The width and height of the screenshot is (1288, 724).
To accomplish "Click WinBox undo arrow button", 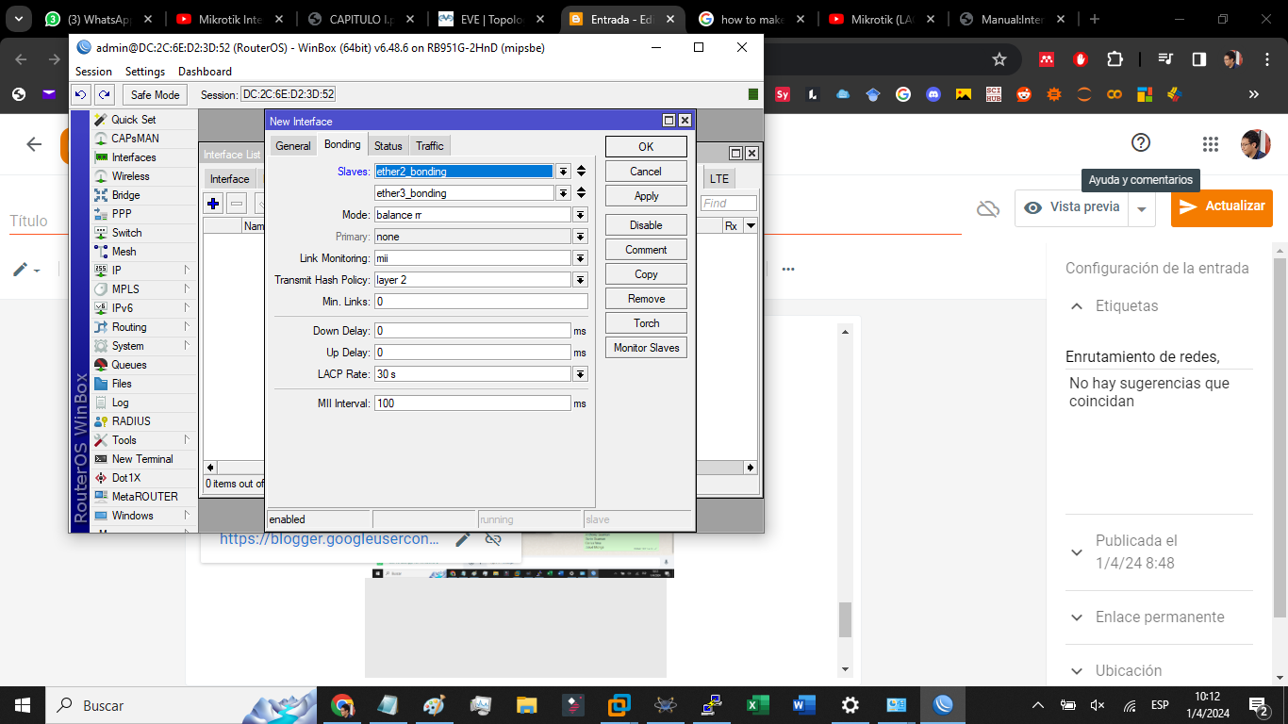I will 81,94.
